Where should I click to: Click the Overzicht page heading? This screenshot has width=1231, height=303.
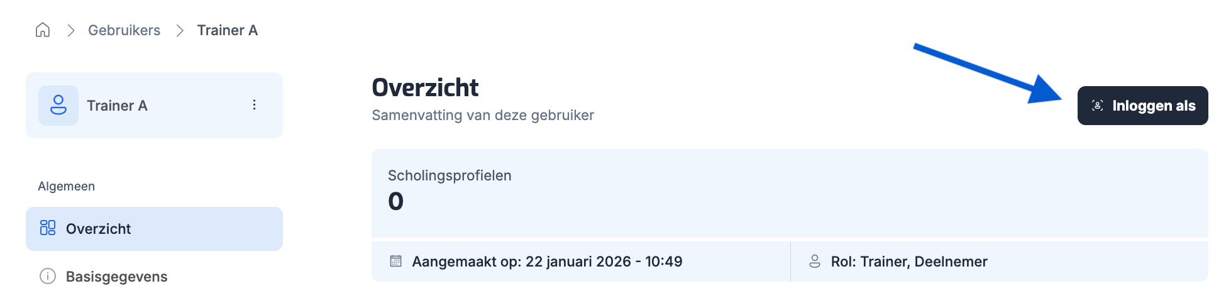[x=425, y=87]
